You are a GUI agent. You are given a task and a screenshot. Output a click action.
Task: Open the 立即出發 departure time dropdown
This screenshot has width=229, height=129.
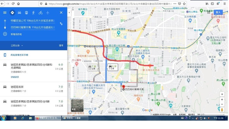[x=17, y=46]
